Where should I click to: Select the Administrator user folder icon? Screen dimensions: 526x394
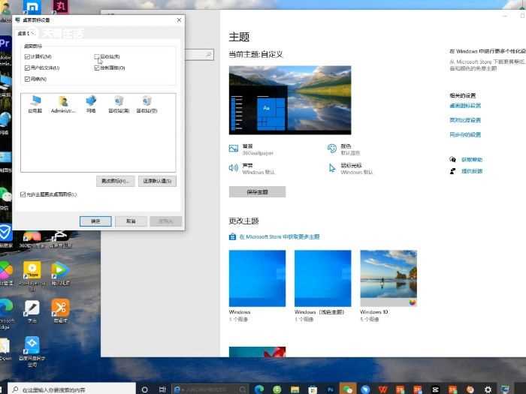(x=63, y=102)
